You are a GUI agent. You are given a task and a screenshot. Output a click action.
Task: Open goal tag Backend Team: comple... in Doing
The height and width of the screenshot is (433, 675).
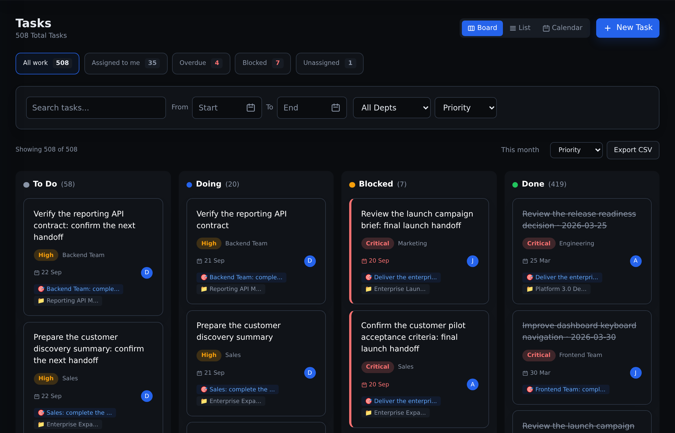[x=241, y=277]
